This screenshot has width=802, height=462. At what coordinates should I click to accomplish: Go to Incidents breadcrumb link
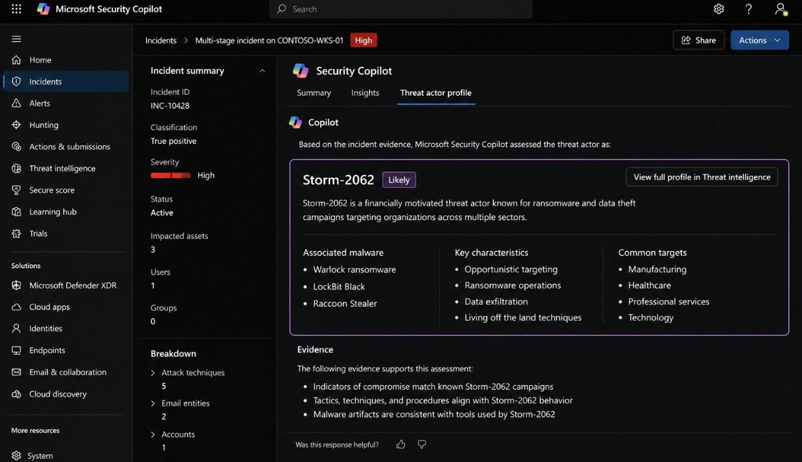point(161,40)
